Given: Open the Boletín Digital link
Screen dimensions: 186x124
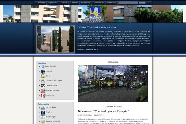Looking at the screenshot, I should tap(51, 117).
